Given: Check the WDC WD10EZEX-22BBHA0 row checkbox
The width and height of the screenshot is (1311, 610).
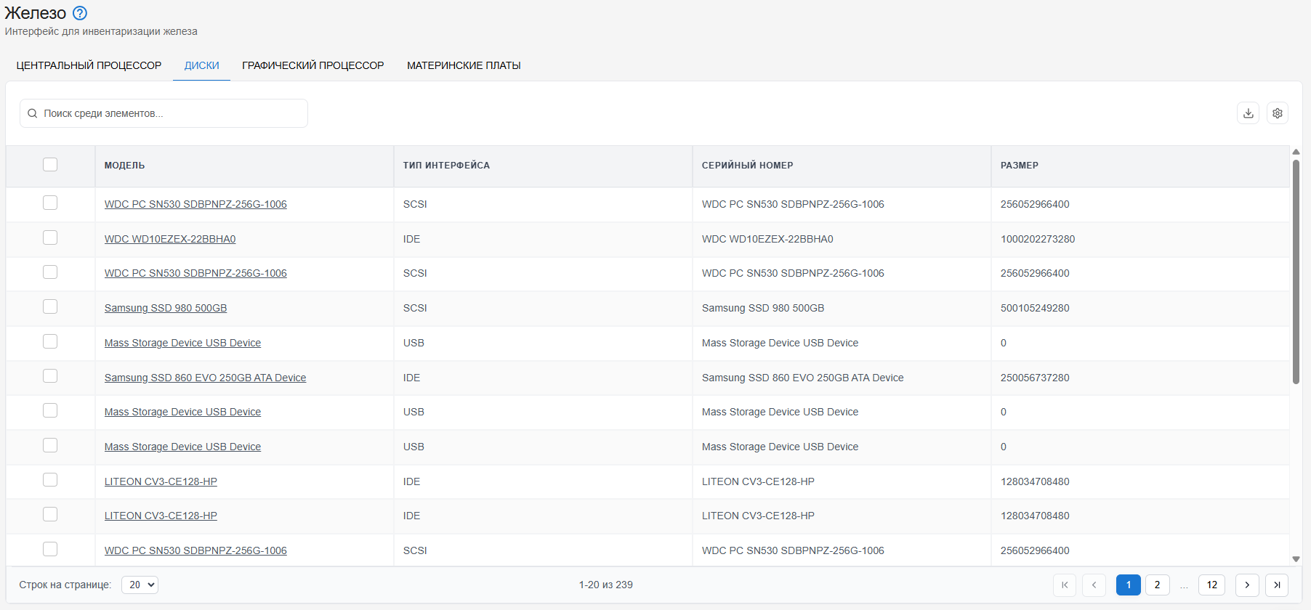Looking at the screenshot, I should point(50,238).
